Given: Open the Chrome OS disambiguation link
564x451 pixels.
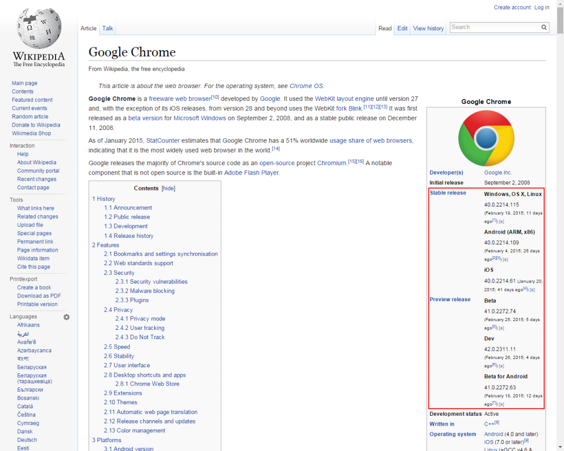Looking at the screenshot, I should [306, 86].
